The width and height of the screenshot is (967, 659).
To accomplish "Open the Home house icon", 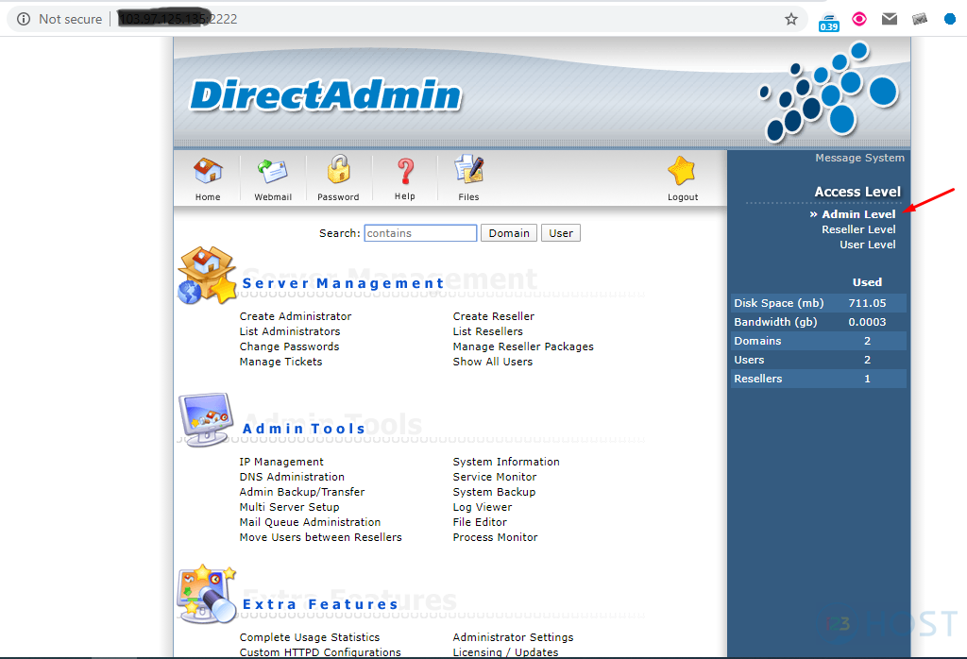I will pyautogui.click(x=208, y=171).
